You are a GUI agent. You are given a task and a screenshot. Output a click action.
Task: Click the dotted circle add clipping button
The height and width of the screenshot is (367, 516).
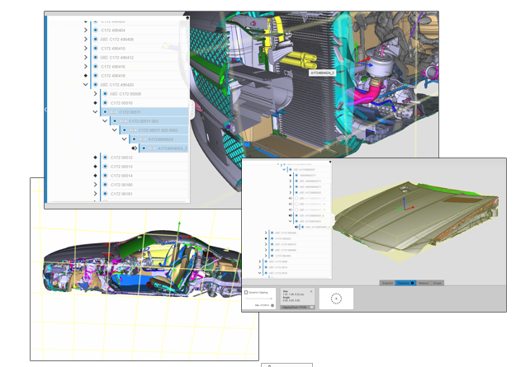(x=338, y=299)
